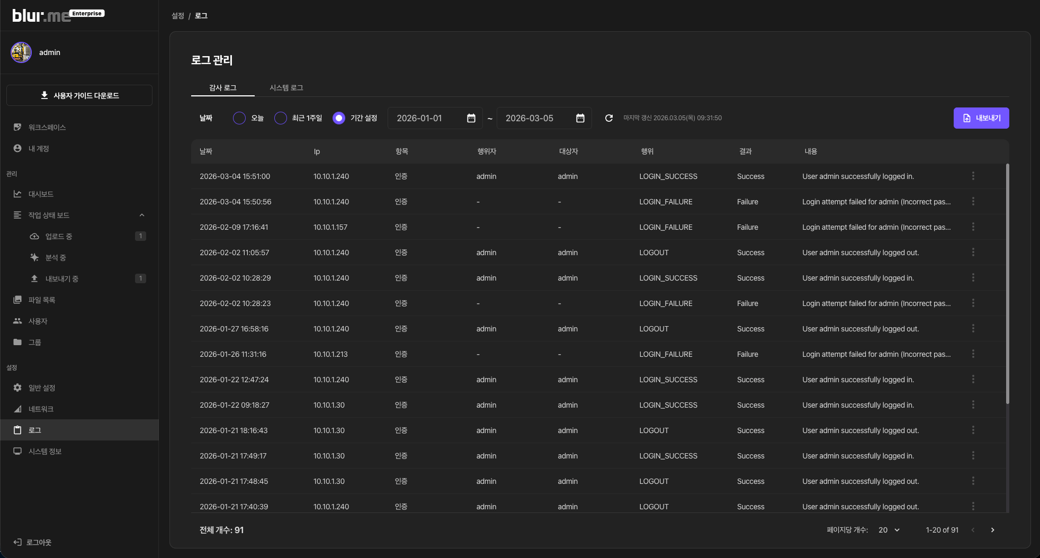1040x558 pixels.
Task: Open 파일 목록 file list in sidebar
Action: (41, 300)
